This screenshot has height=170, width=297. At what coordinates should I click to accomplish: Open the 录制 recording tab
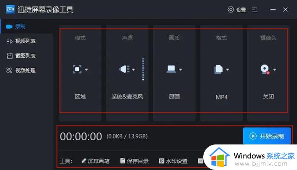(26, 26)
